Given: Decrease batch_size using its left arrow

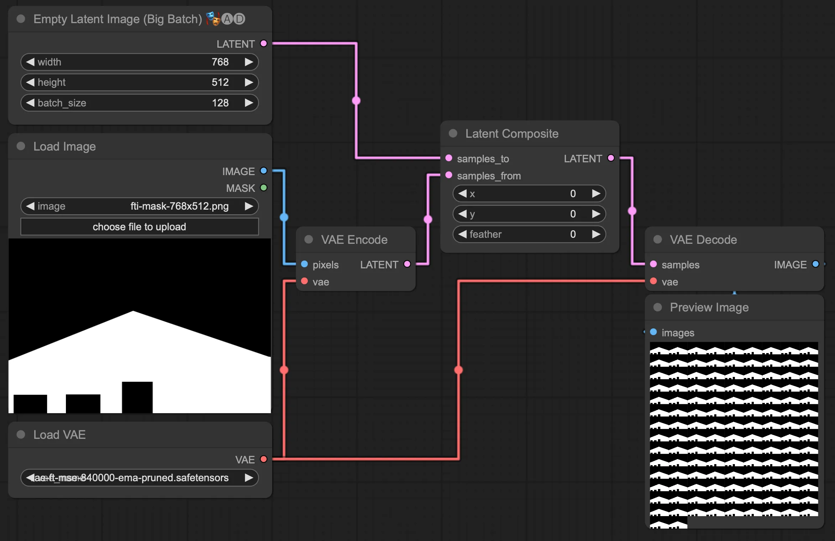Looking at the screenshot, I should (30, 103).
